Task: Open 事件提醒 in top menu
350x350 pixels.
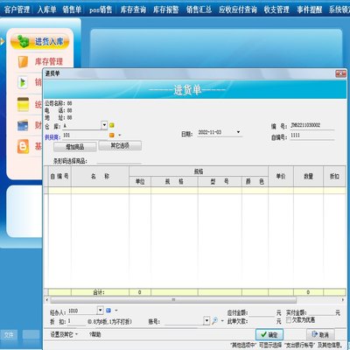Action: pos(310,10)
